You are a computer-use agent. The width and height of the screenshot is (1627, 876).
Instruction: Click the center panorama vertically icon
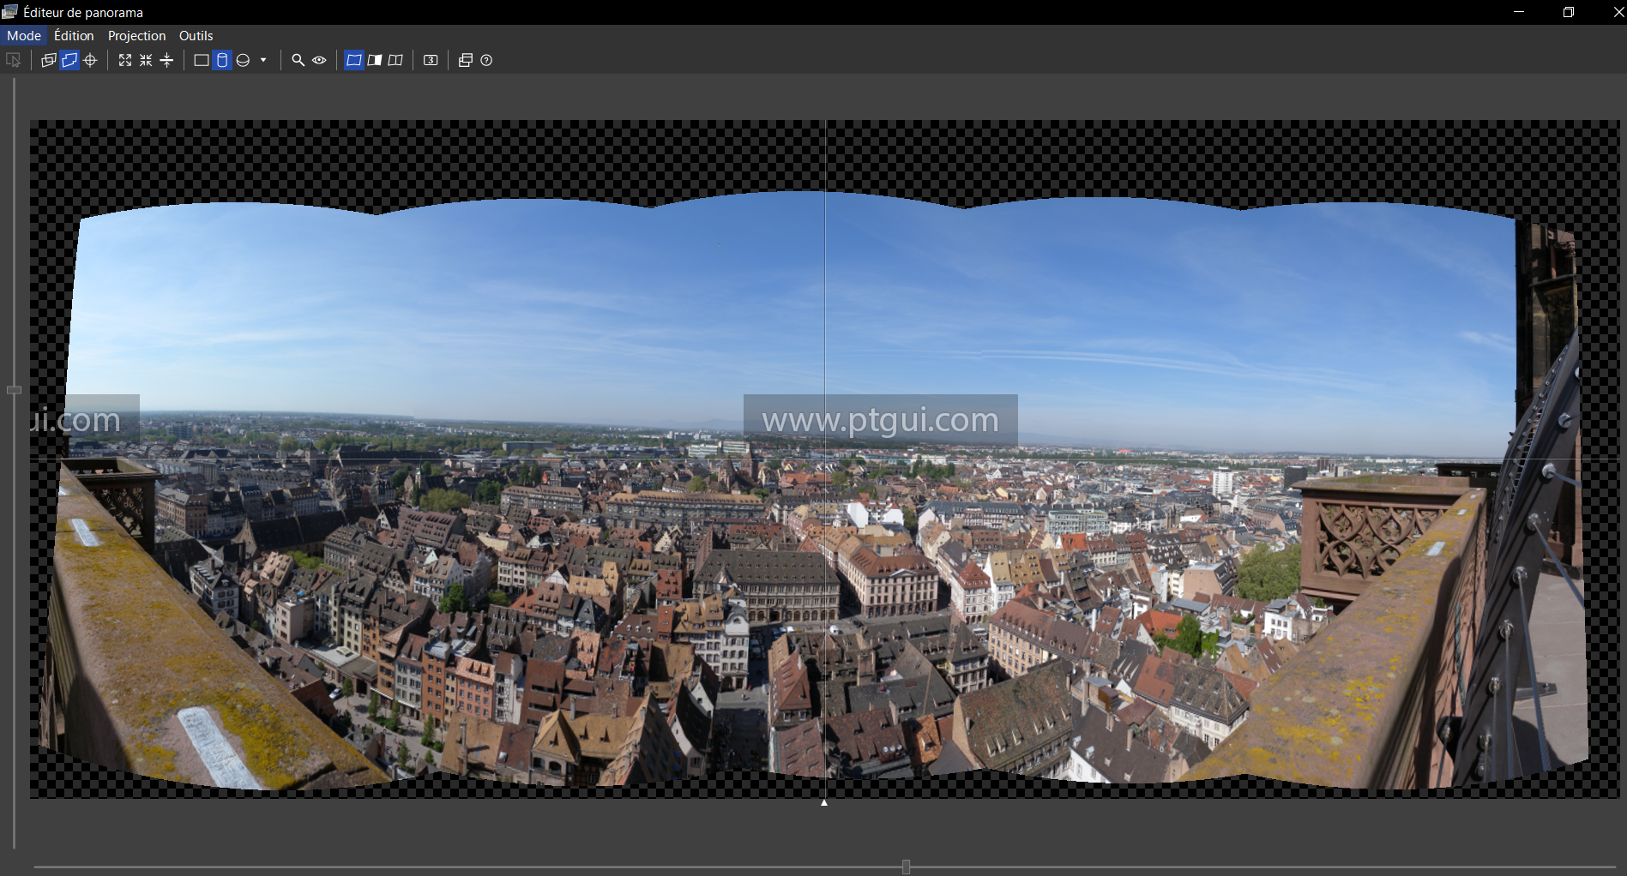[x=167, y=60]
